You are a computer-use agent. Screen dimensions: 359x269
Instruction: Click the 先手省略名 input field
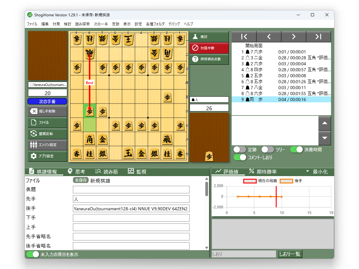click(131, 237)
